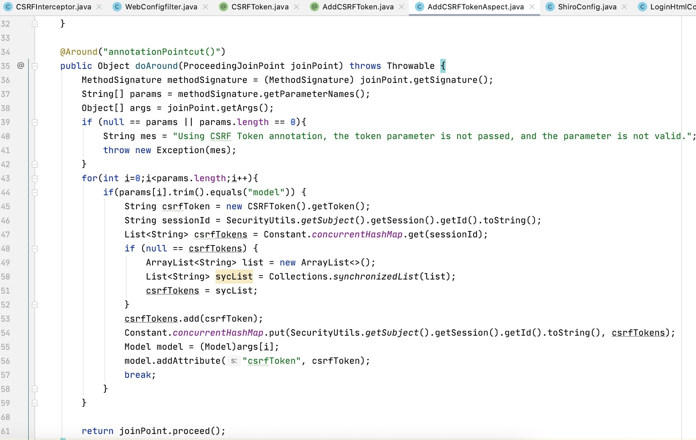Click the highlighted sycList variable
This screenshot has height=440, width=696.
pyautogui.click(x=234, y=277)
